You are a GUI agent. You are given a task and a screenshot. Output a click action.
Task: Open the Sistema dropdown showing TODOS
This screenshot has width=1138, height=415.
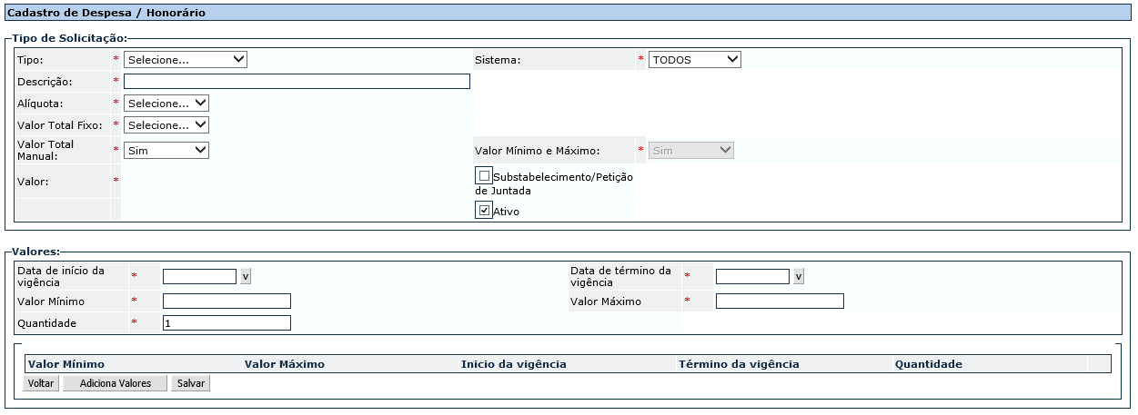(695, 59)
